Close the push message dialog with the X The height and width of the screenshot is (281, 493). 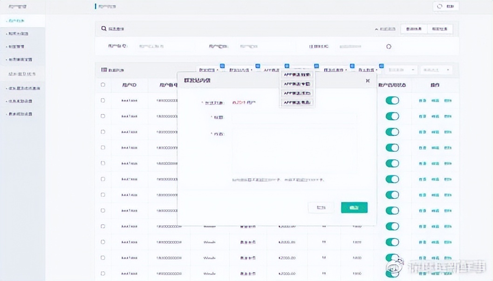(368, 80)
